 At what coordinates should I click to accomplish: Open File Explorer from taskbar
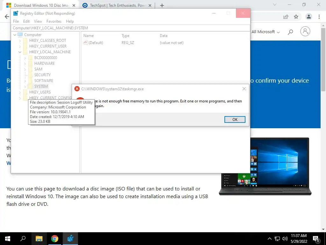coord(39,239)
